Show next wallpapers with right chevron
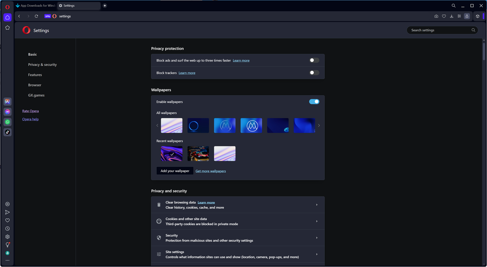Screen dimensions: 487x267 (319, 125)
